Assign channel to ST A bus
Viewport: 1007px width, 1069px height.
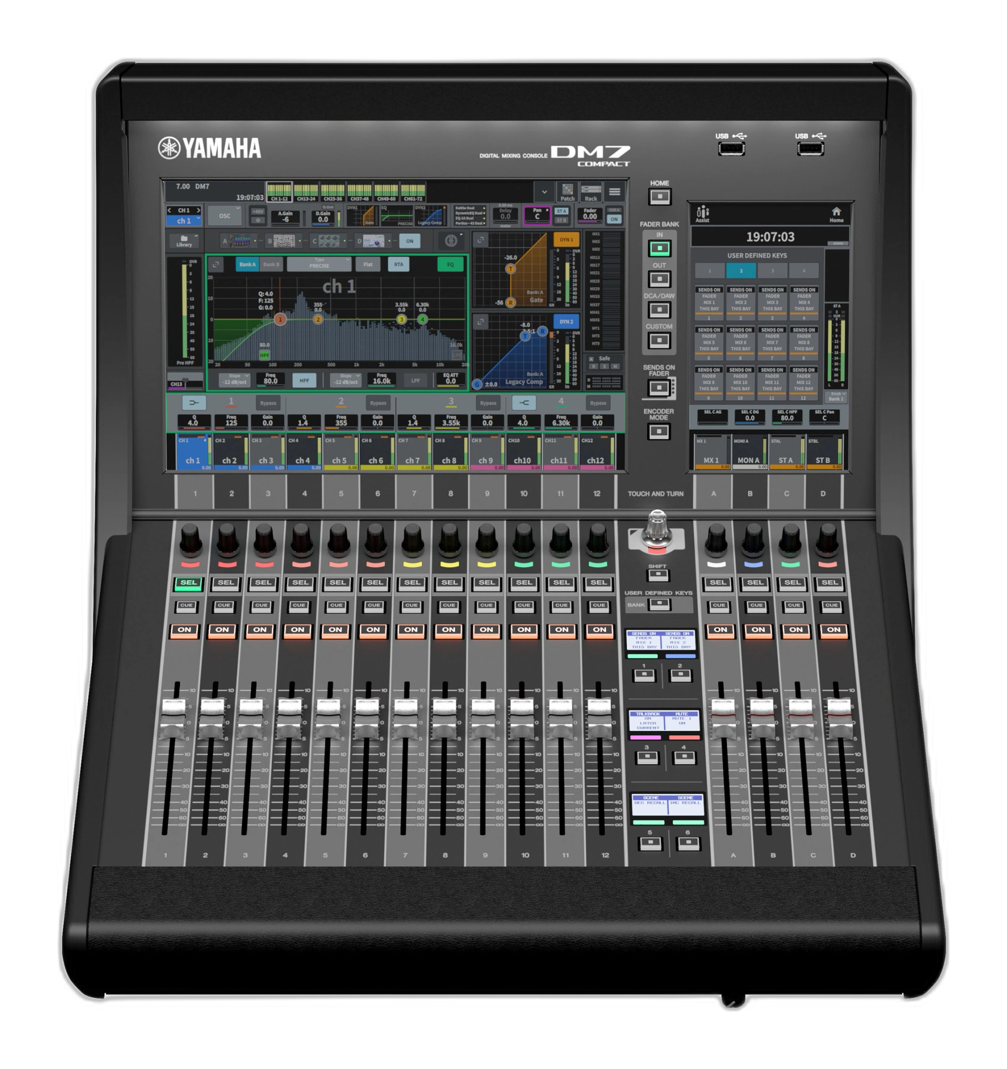tap(561, 211)
